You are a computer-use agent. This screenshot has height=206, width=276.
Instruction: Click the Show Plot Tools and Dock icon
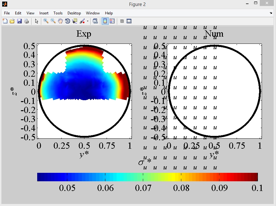[129, 21]
